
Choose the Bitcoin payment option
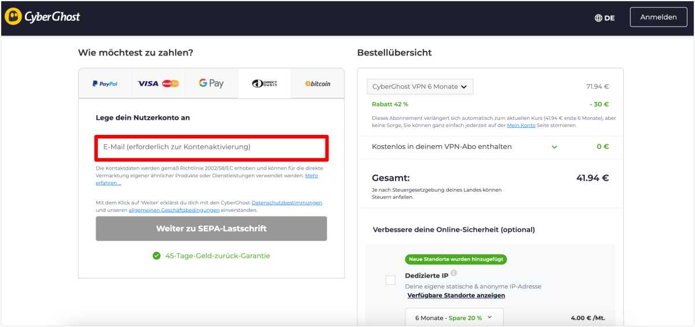(317, 84)
